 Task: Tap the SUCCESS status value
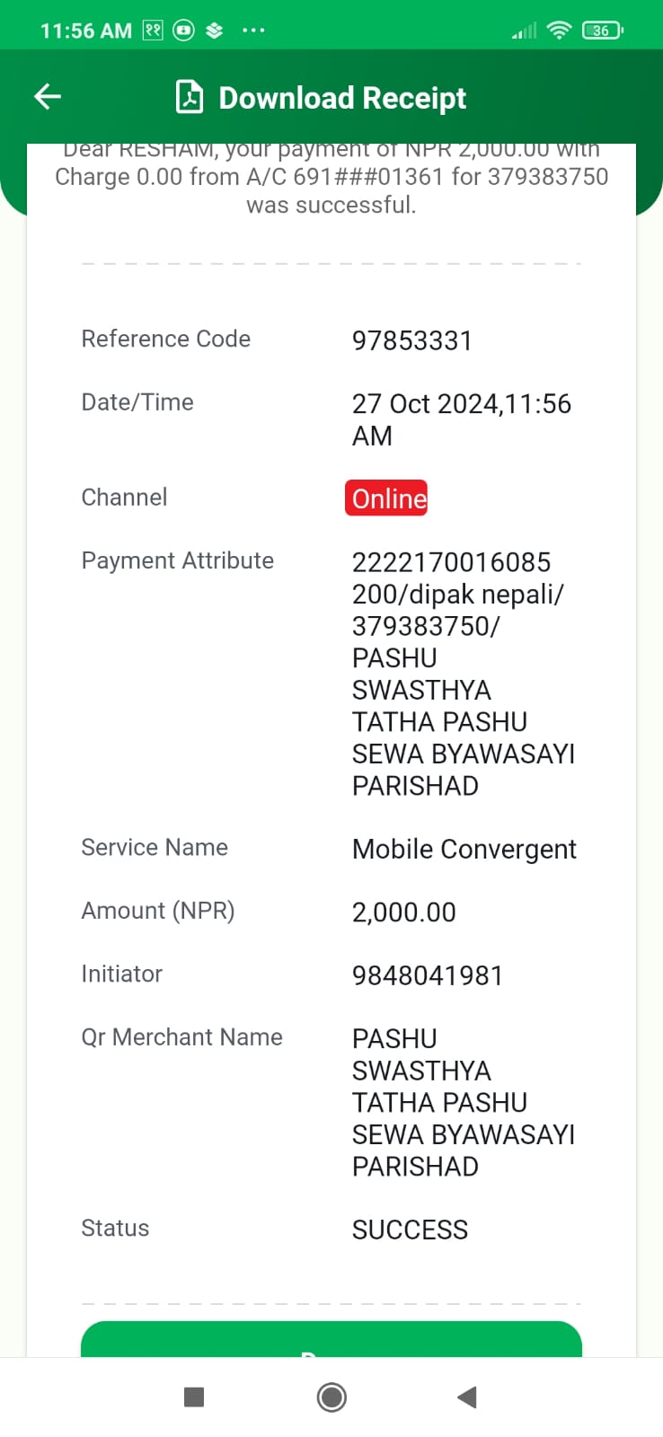pos(410,1230)
